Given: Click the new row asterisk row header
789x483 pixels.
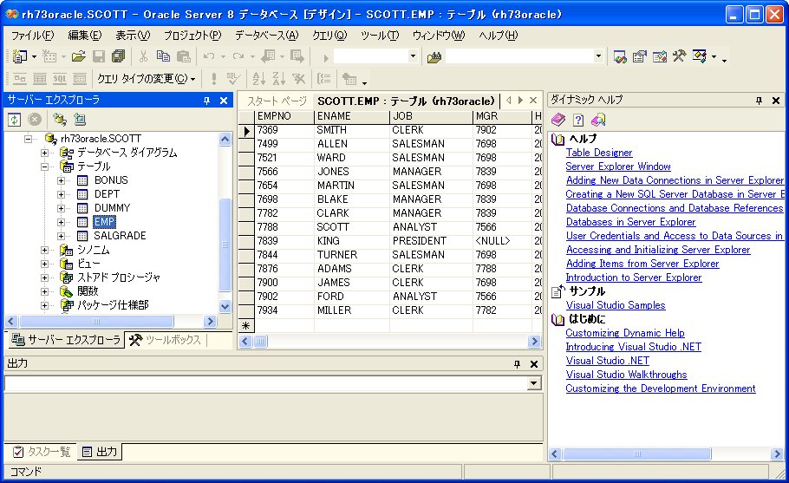Looking at the screenshot, I should click(245, 325).
